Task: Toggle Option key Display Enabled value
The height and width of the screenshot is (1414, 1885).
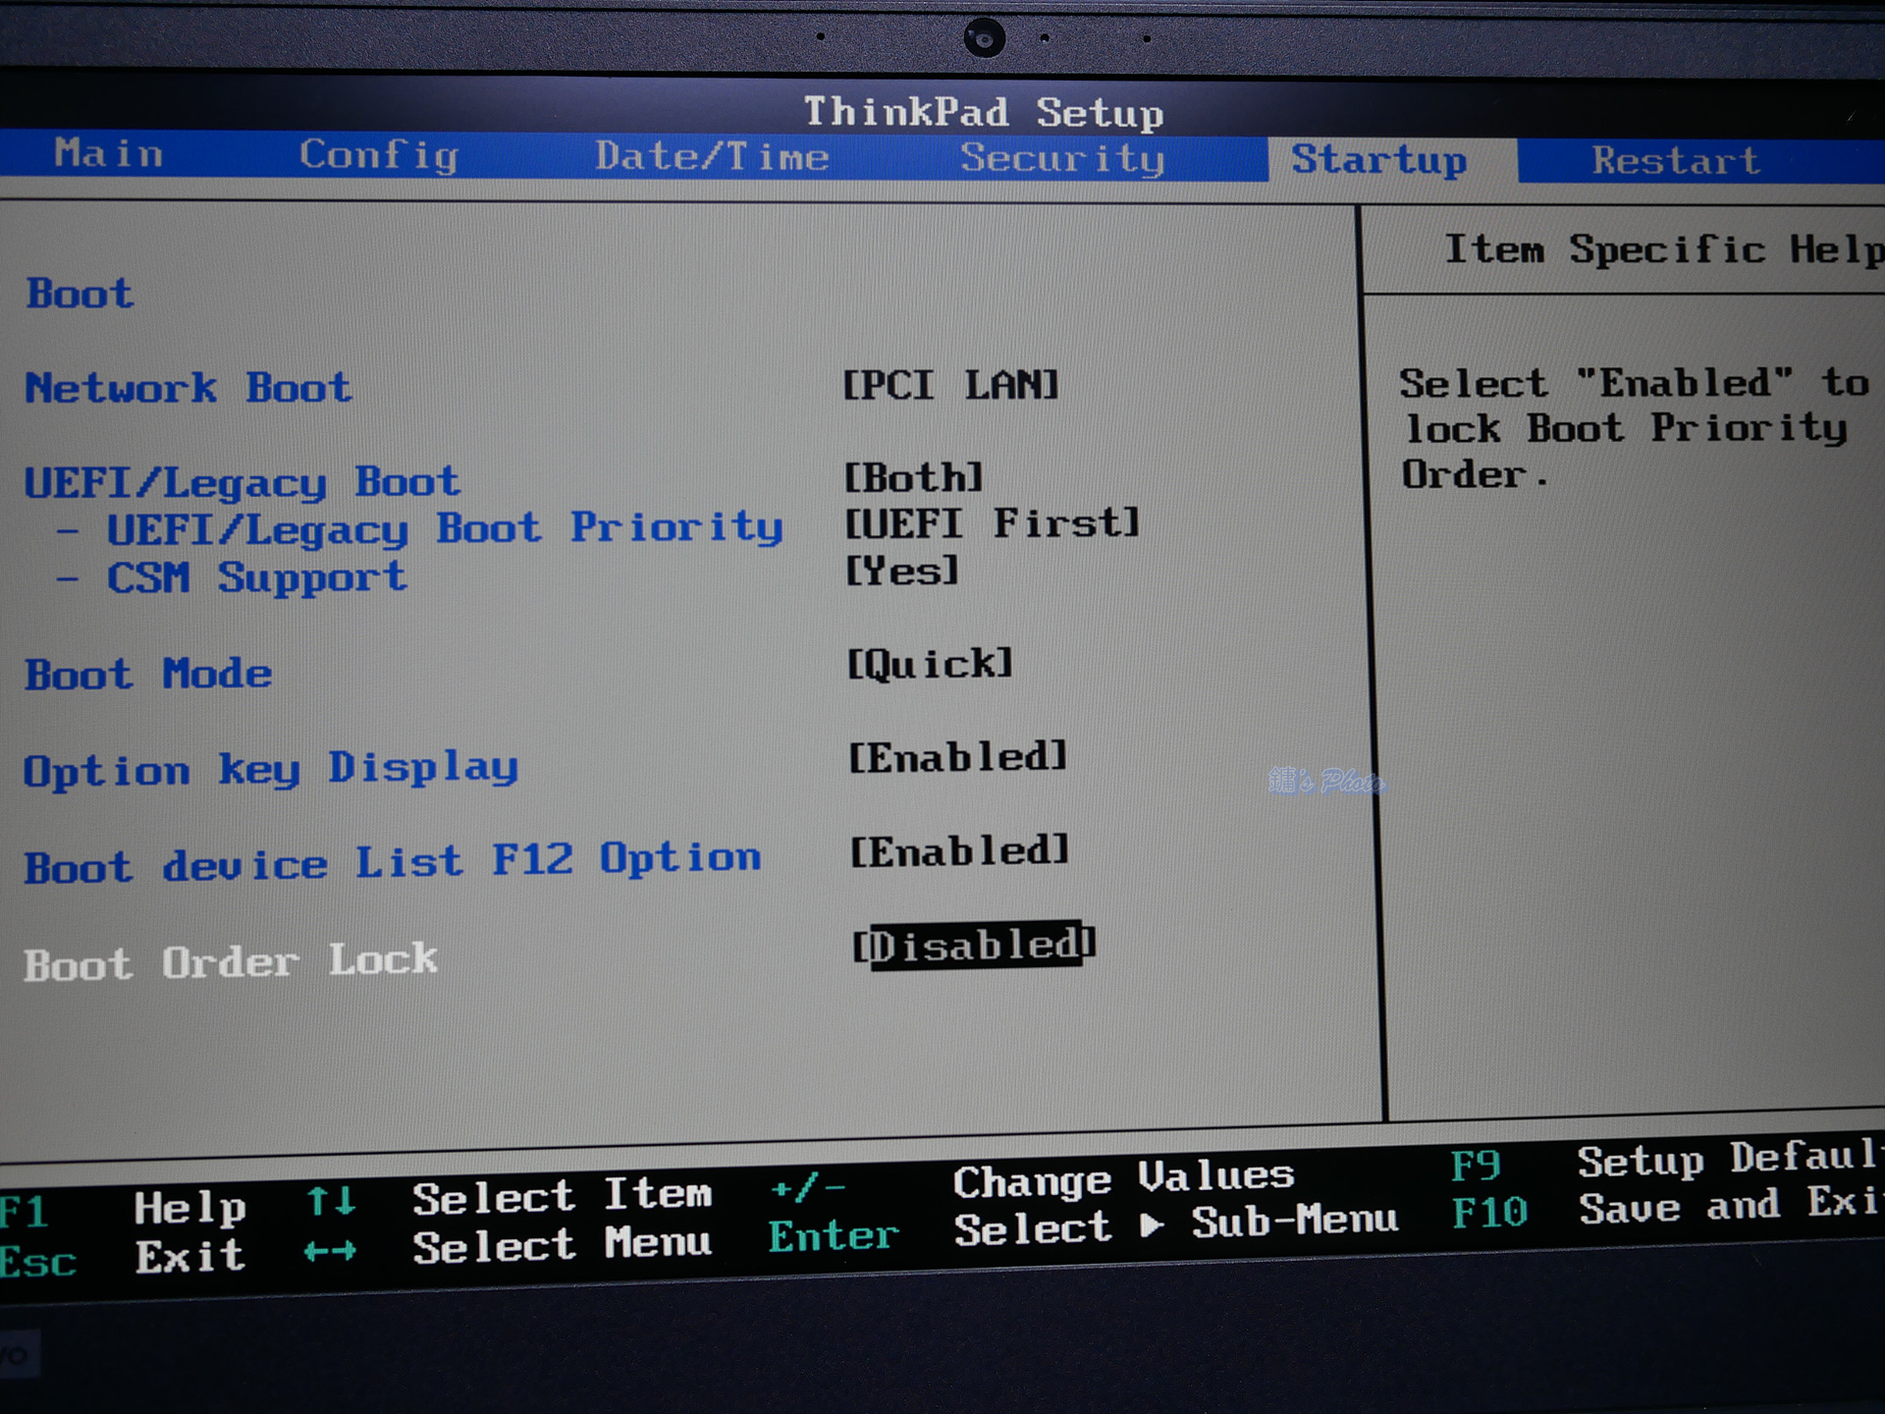Action: 957,758
